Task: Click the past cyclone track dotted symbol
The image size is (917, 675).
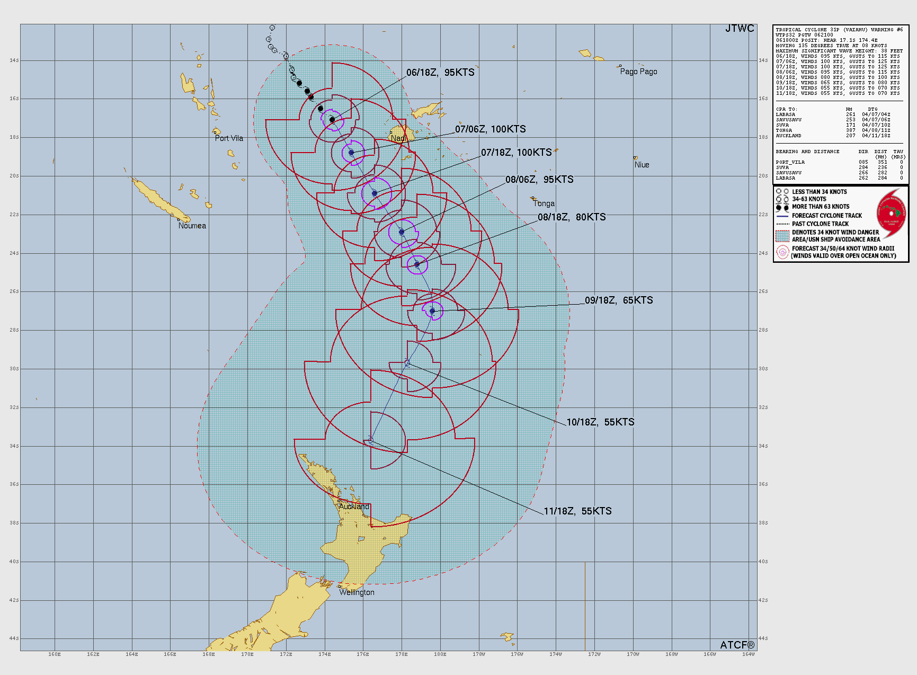Action: (782, 224)
